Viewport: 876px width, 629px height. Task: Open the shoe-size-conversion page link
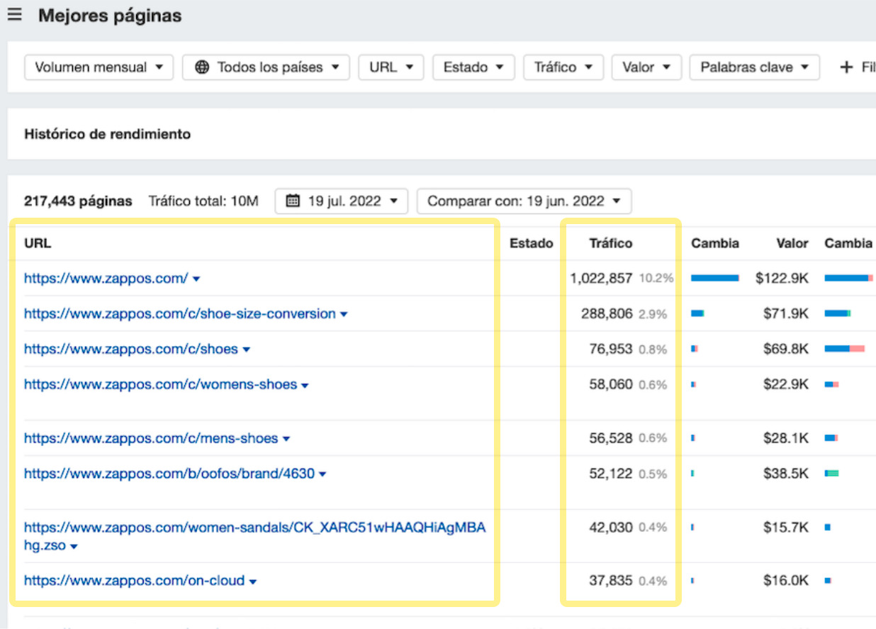[x=180, y=313]
